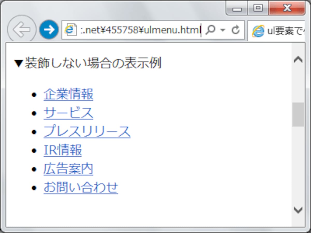The image size is (311, 233).
Task: Open the 企業情報 link
Action: (68, 94)
